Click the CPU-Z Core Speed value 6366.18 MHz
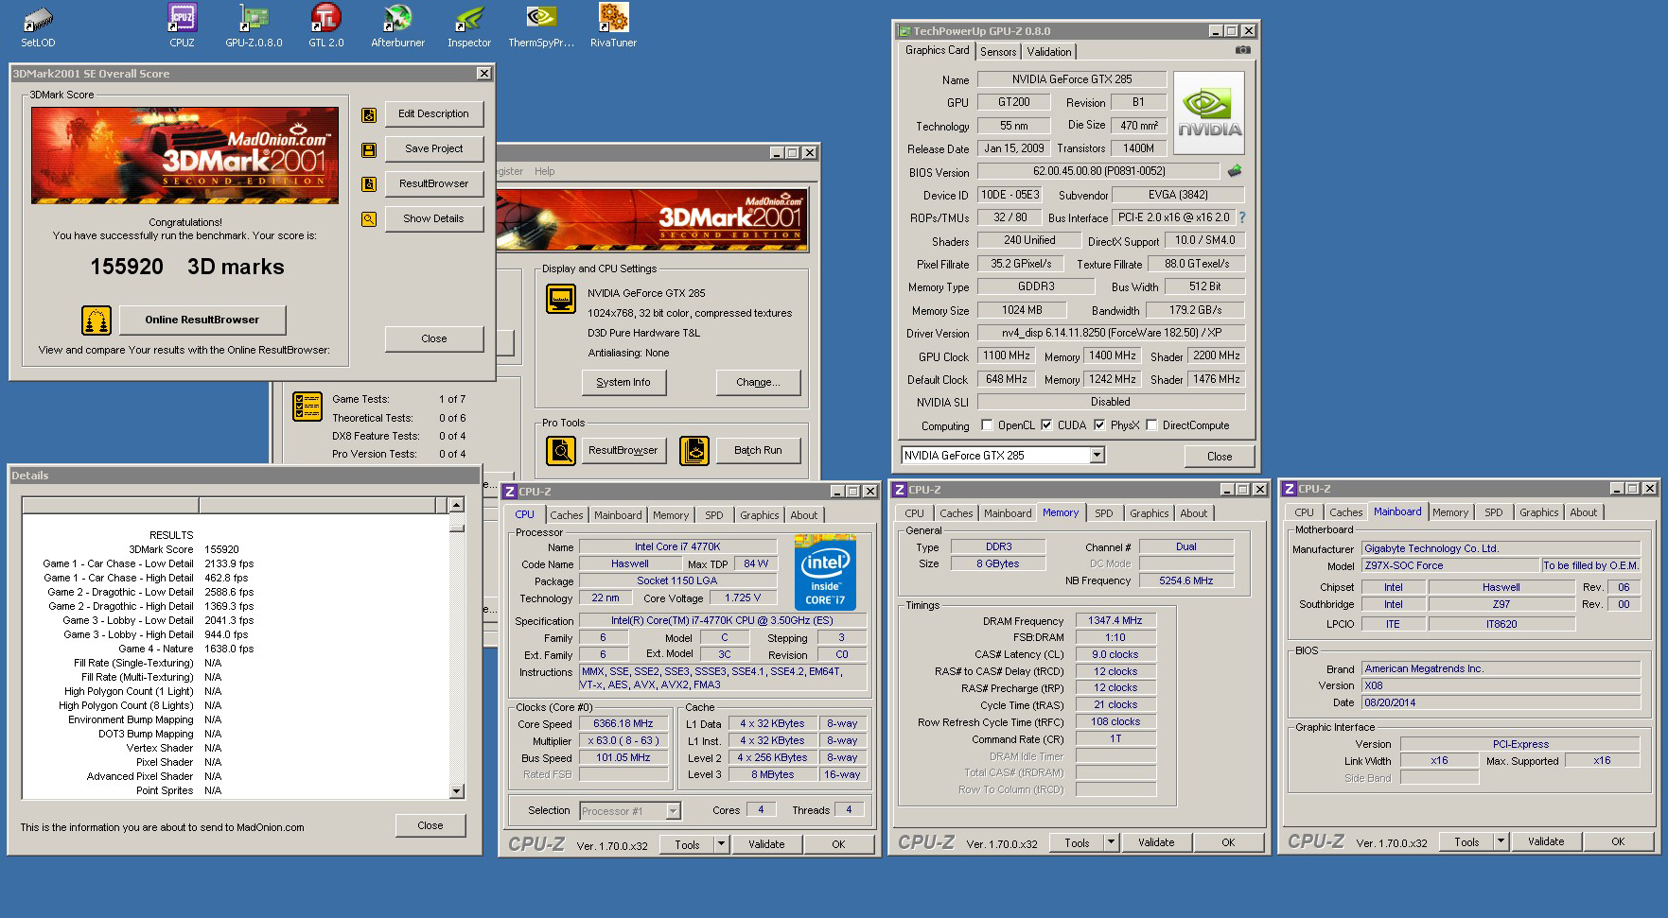1668x918 pixels. click(x=623, y=724)
